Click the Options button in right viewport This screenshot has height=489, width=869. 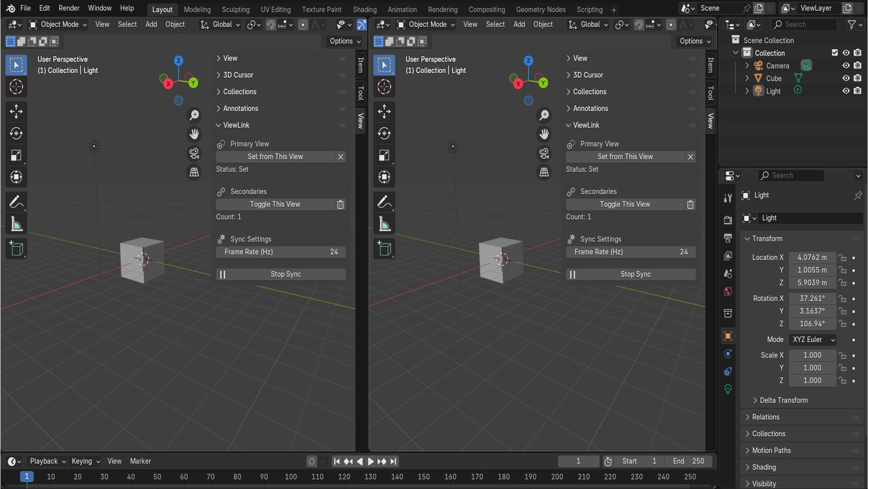pyautogui.click(x=695, y=41)
